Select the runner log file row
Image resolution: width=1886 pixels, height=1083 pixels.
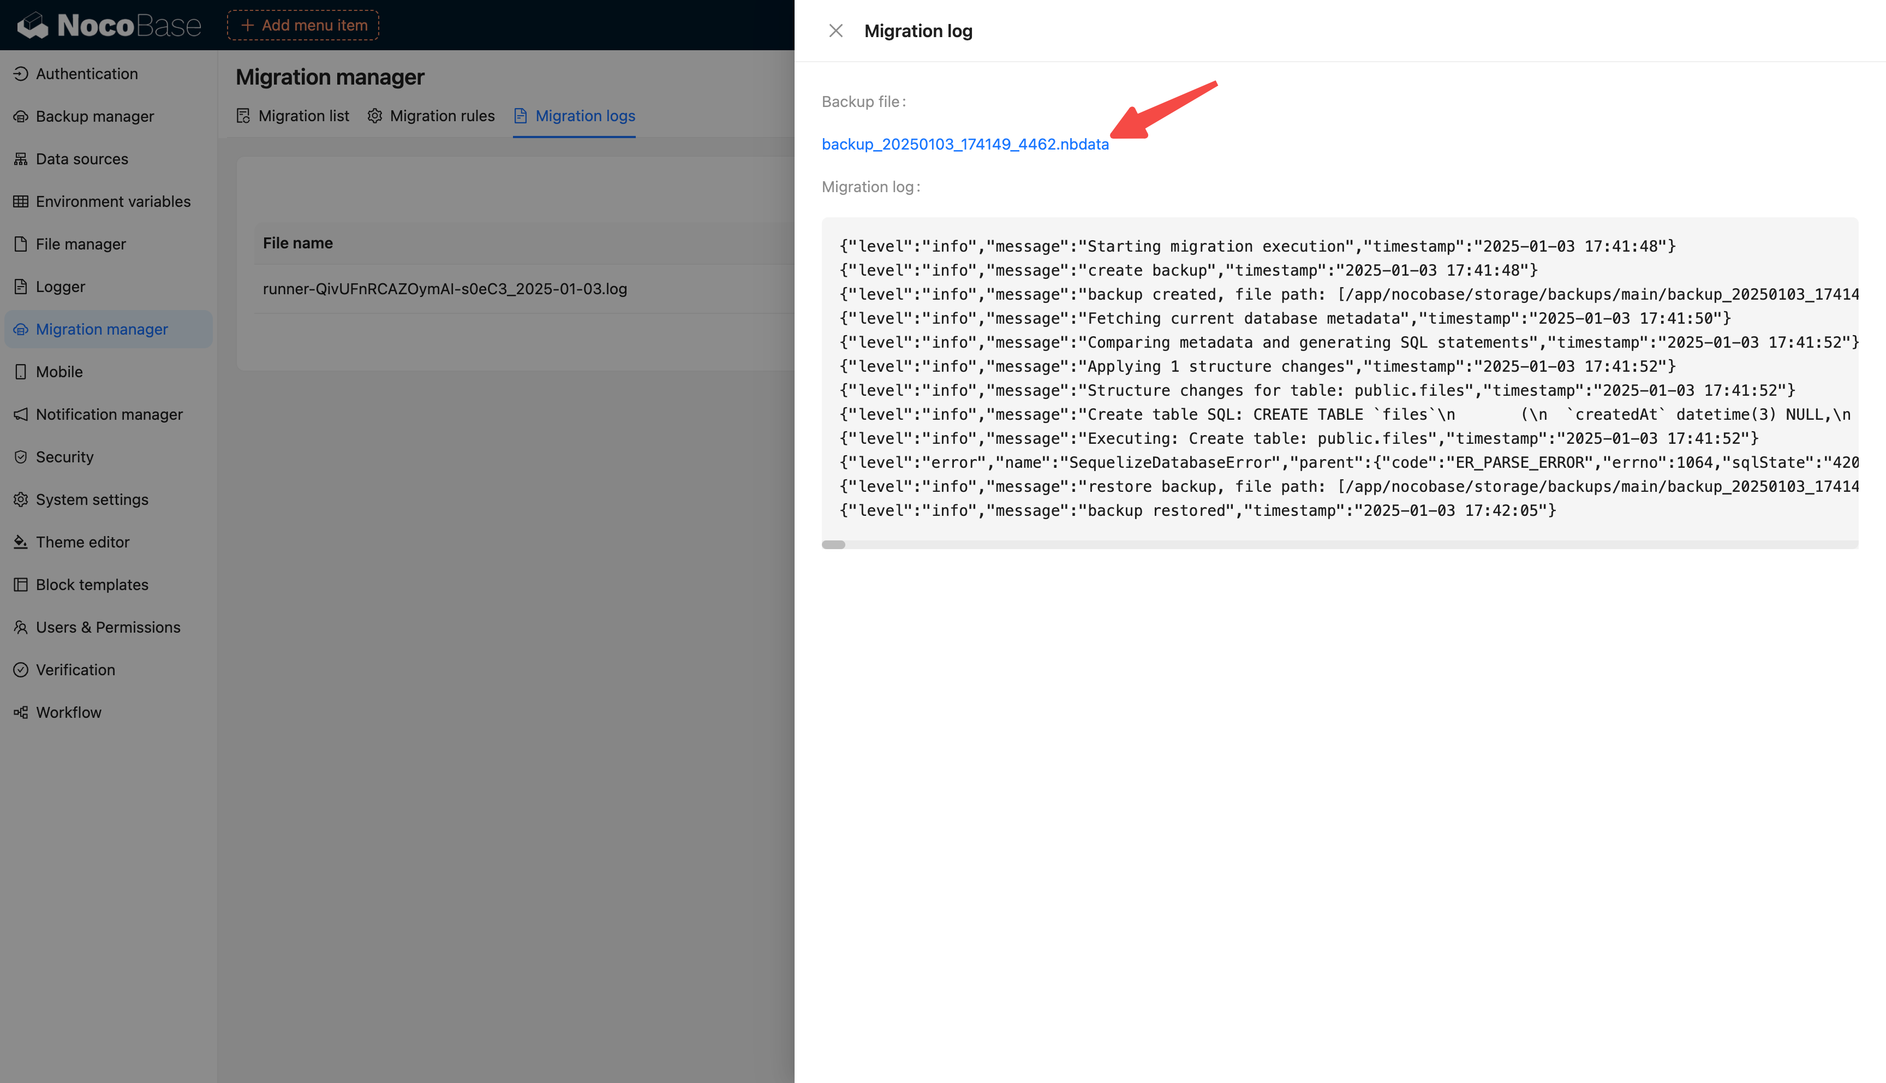[445, 289]
